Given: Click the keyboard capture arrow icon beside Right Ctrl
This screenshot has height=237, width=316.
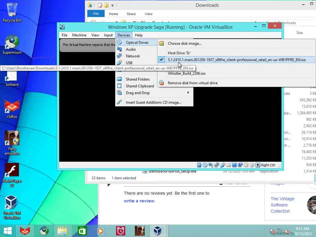Looking at the screenshot, I should coord(258,165).
